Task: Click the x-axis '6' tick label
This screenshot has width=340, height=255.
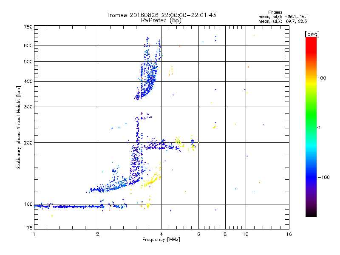Action: (198, 234)
